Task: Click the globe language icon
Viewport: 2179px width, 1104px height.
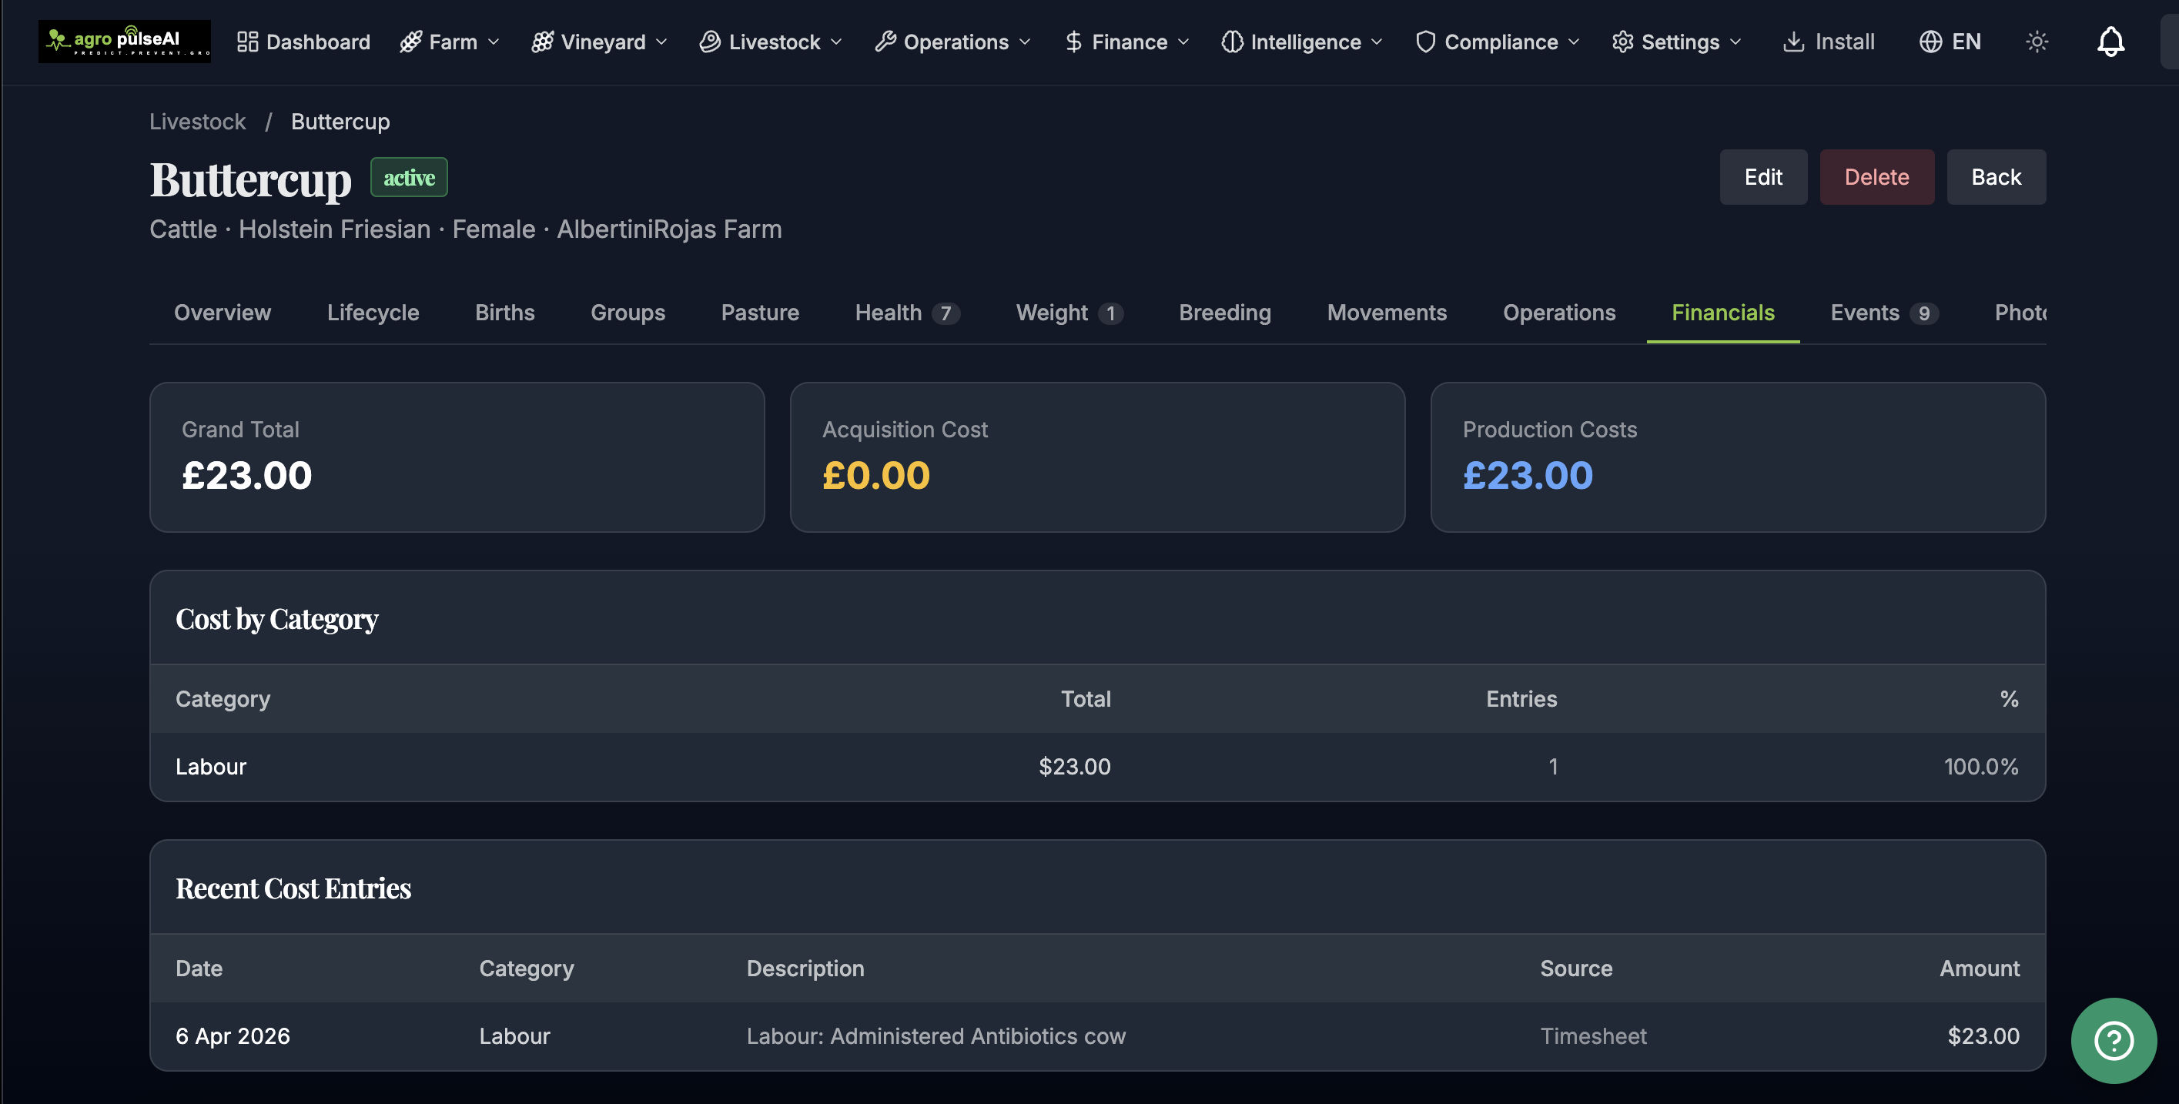Action: (x=1930, y=42)
